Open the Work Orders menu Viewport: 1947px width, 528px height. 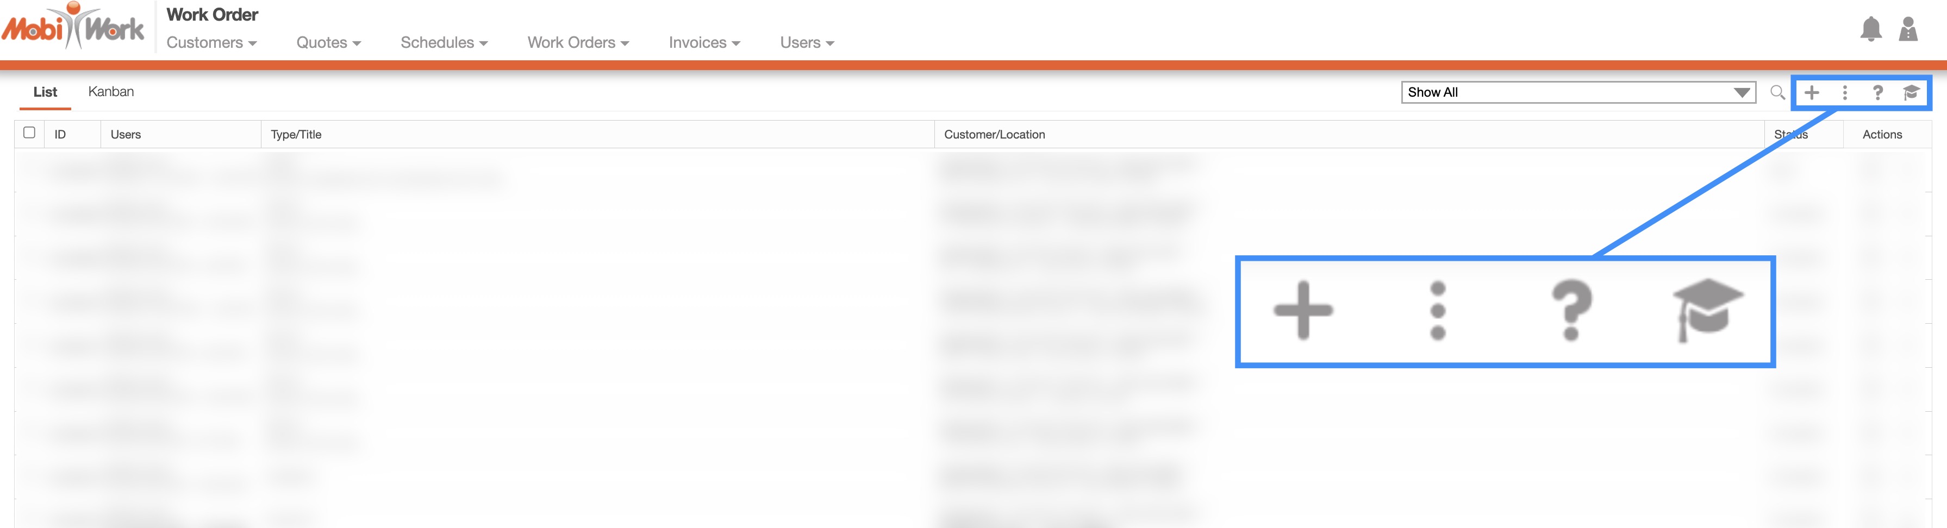pyautogui.click(x=577, y=43)
